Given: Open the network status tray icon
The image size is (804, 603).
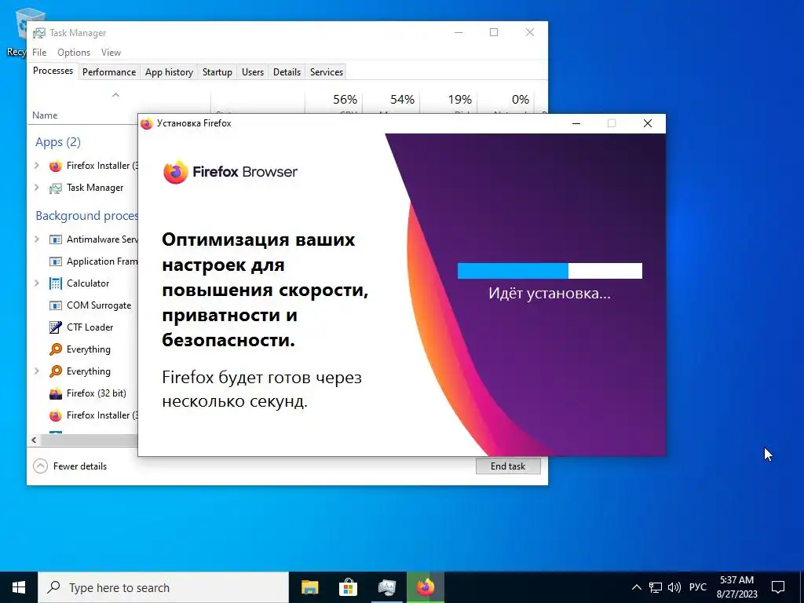Looking at the screenshot, I should [x=656, y=587].
